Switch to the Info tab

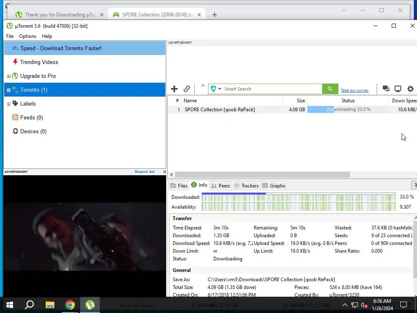click(199, 185)
